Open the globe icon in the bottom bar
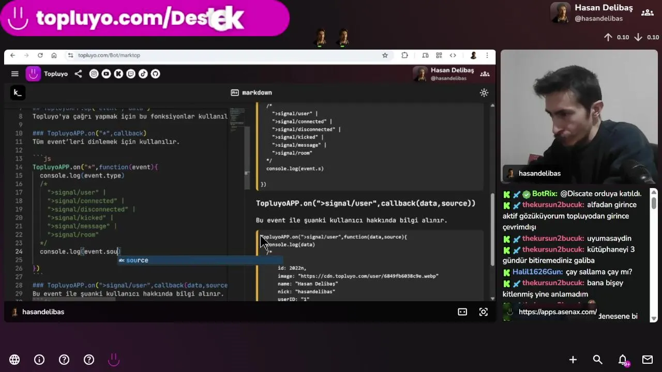 pos(14,360)
